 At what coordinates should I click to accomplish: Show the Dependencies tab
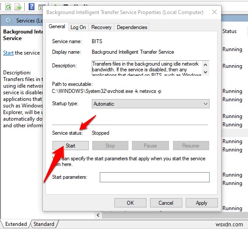point(132,27)
